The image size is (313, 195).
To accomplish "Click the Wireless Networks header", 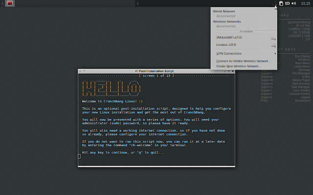I will pyautogui.click(x=227, y=21).
